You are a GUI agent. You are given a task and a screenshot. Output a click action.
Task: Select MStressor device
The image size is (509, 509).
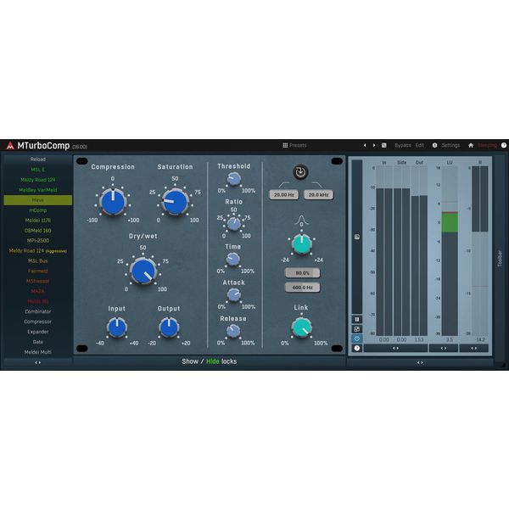[38, 281]
